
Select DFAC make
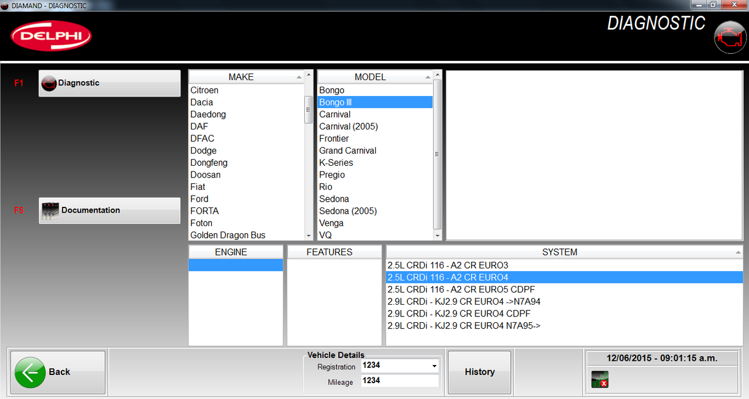pyautogui.click(x=246, y=139)
